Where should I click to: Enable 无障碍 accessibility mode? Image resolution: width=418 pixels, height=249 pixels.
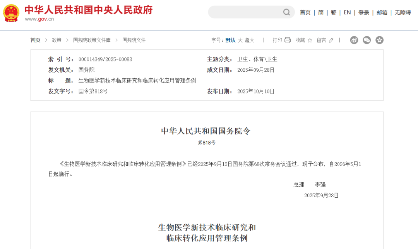pos(403,12)
